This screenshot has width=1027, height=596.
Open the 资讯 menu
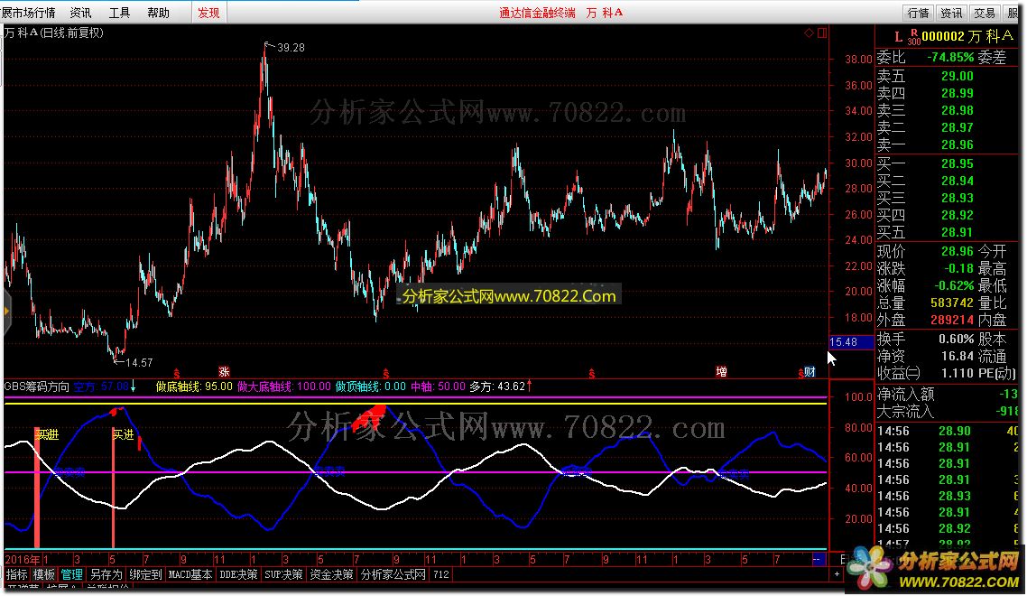[80, 13]
